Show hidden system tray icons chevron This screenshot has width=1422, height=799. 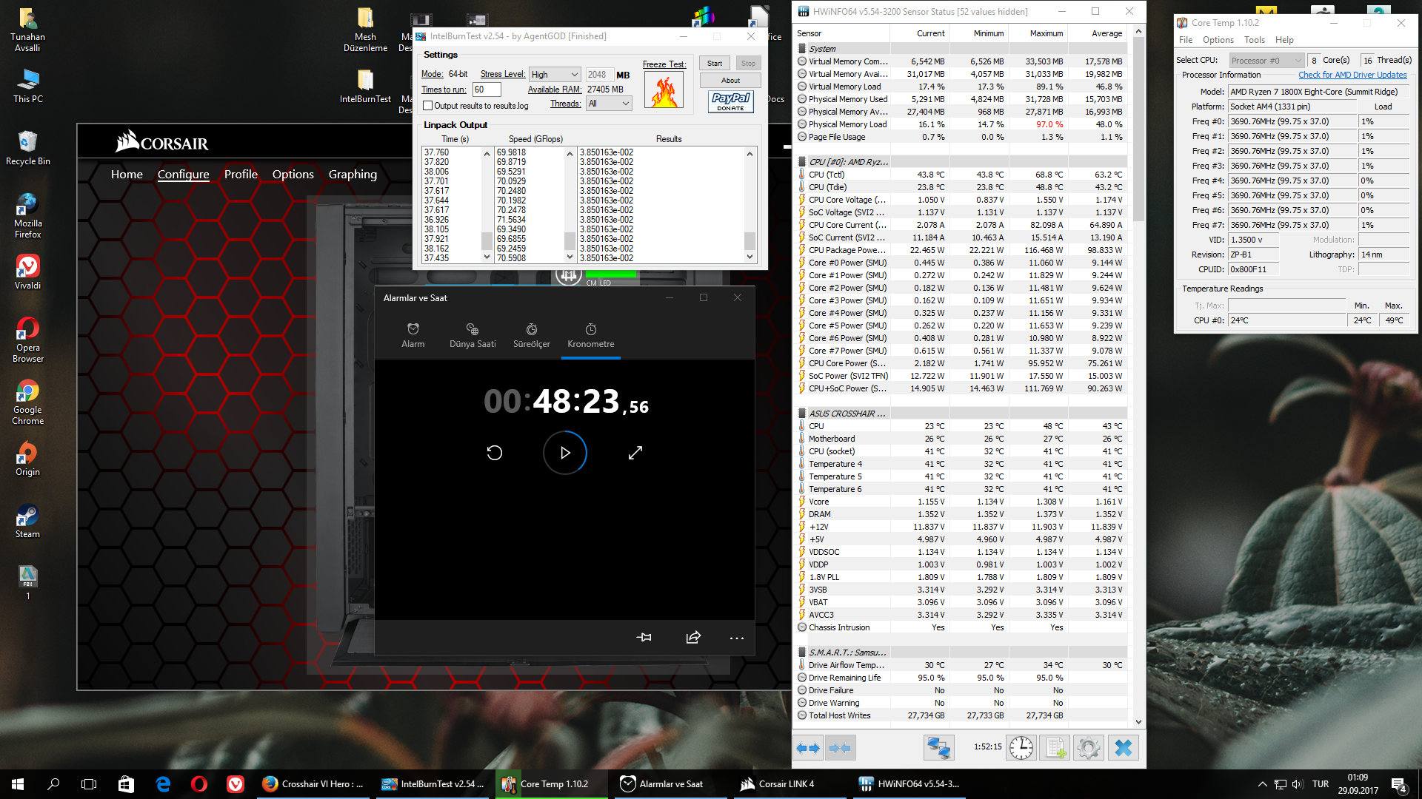click(x=1262, y=784)
